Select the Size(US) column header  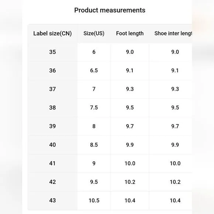(x=94, y=34)
